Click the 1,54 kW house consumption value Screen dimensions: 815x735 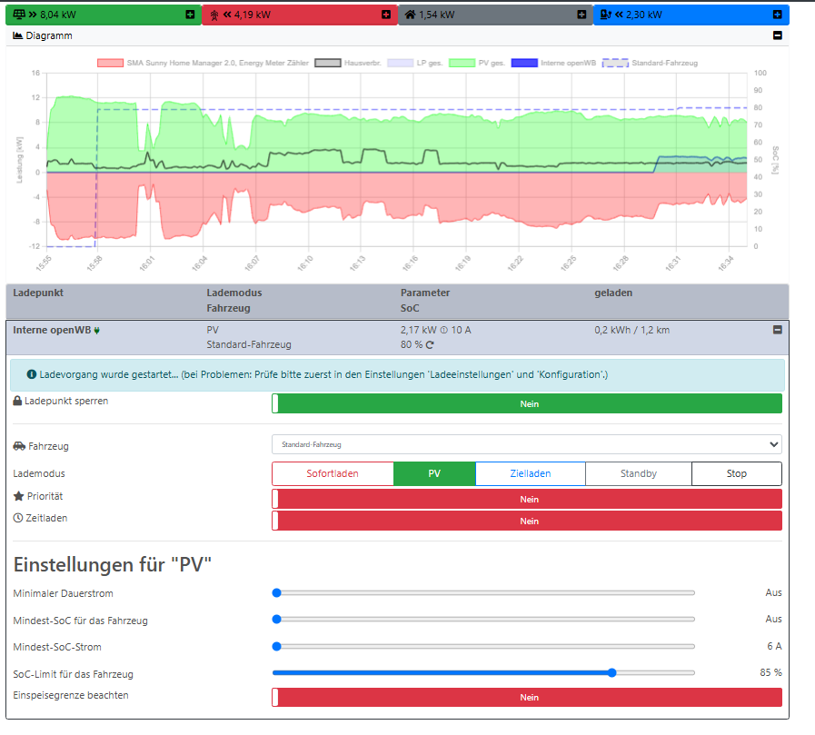pyautogui.click(x=437, y=15)
